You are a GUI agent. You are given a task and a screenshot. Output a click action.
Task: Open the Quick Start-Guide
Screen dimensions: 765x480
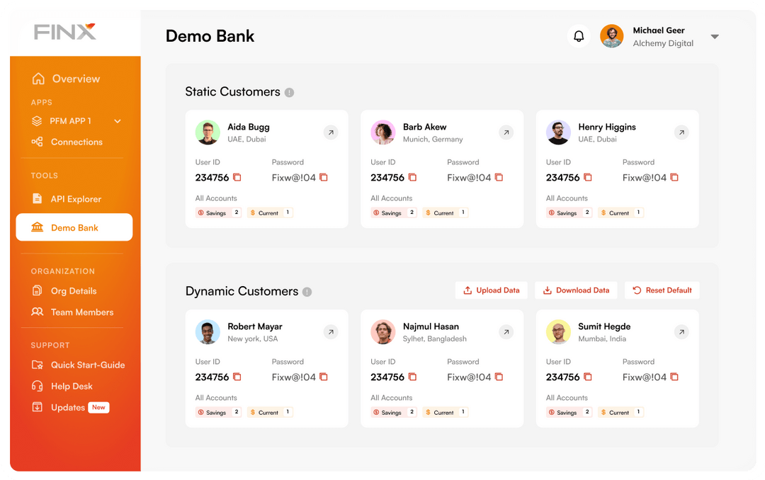point(82,365)
